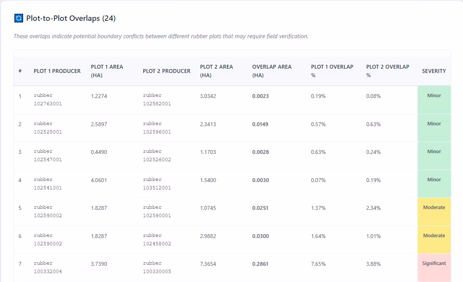
Task: Click the Plot 2 Overlap % header
Action: [x=388, y=71]
